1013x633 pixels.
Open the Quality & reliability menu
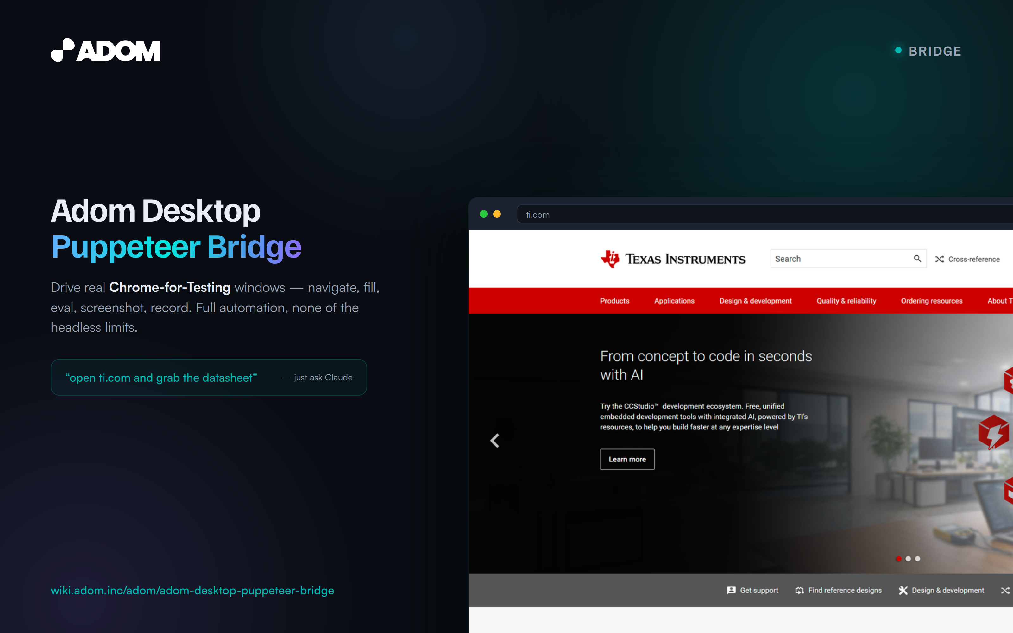click(x=846, y=301)
